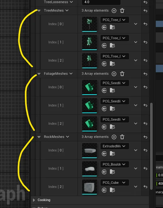Use selected asset for FoliageMeshes Index 2
Image resolution: width=163 pixels, height=208 pixels.
tap(104, 127)
